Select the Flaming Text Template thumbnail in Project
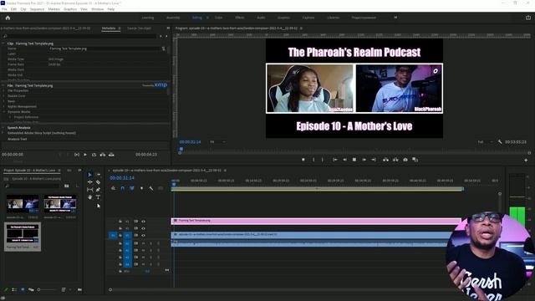This screenshot has height=301, width=535. [23, 234]
